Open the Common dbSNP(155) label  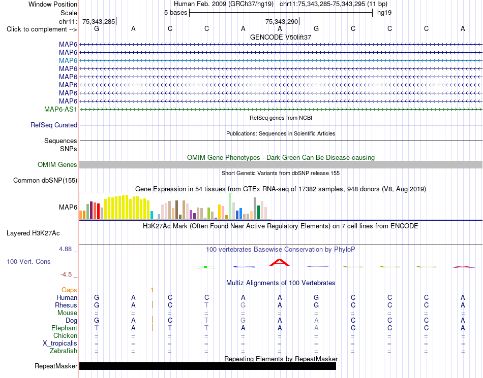(x=45, y=181)
